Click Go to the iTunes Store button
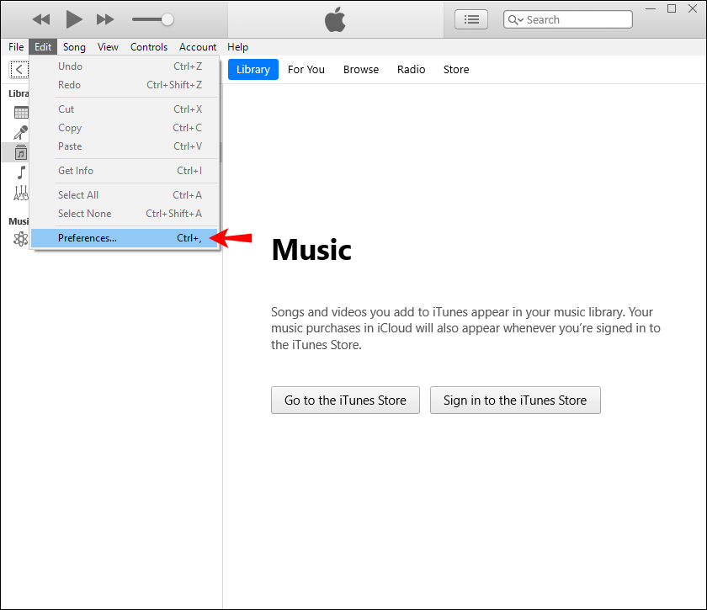The width and height of the screenshot is (707, 610). (x=345, y=400)
